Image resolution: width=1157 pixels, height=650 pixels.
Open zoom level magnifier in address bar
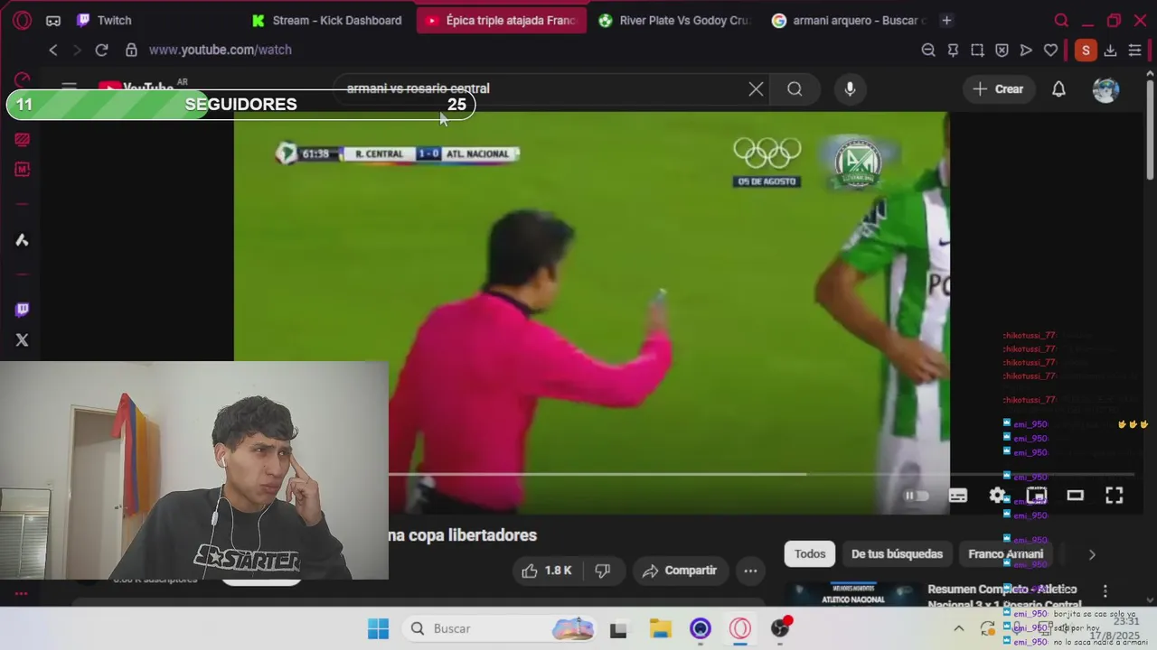(x=928, y=50)
